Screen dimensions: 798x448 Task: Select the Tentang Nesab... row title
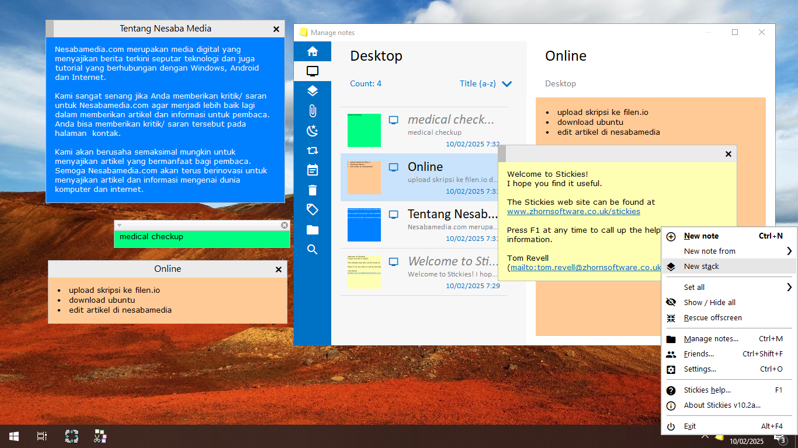(x=453, y=214)
